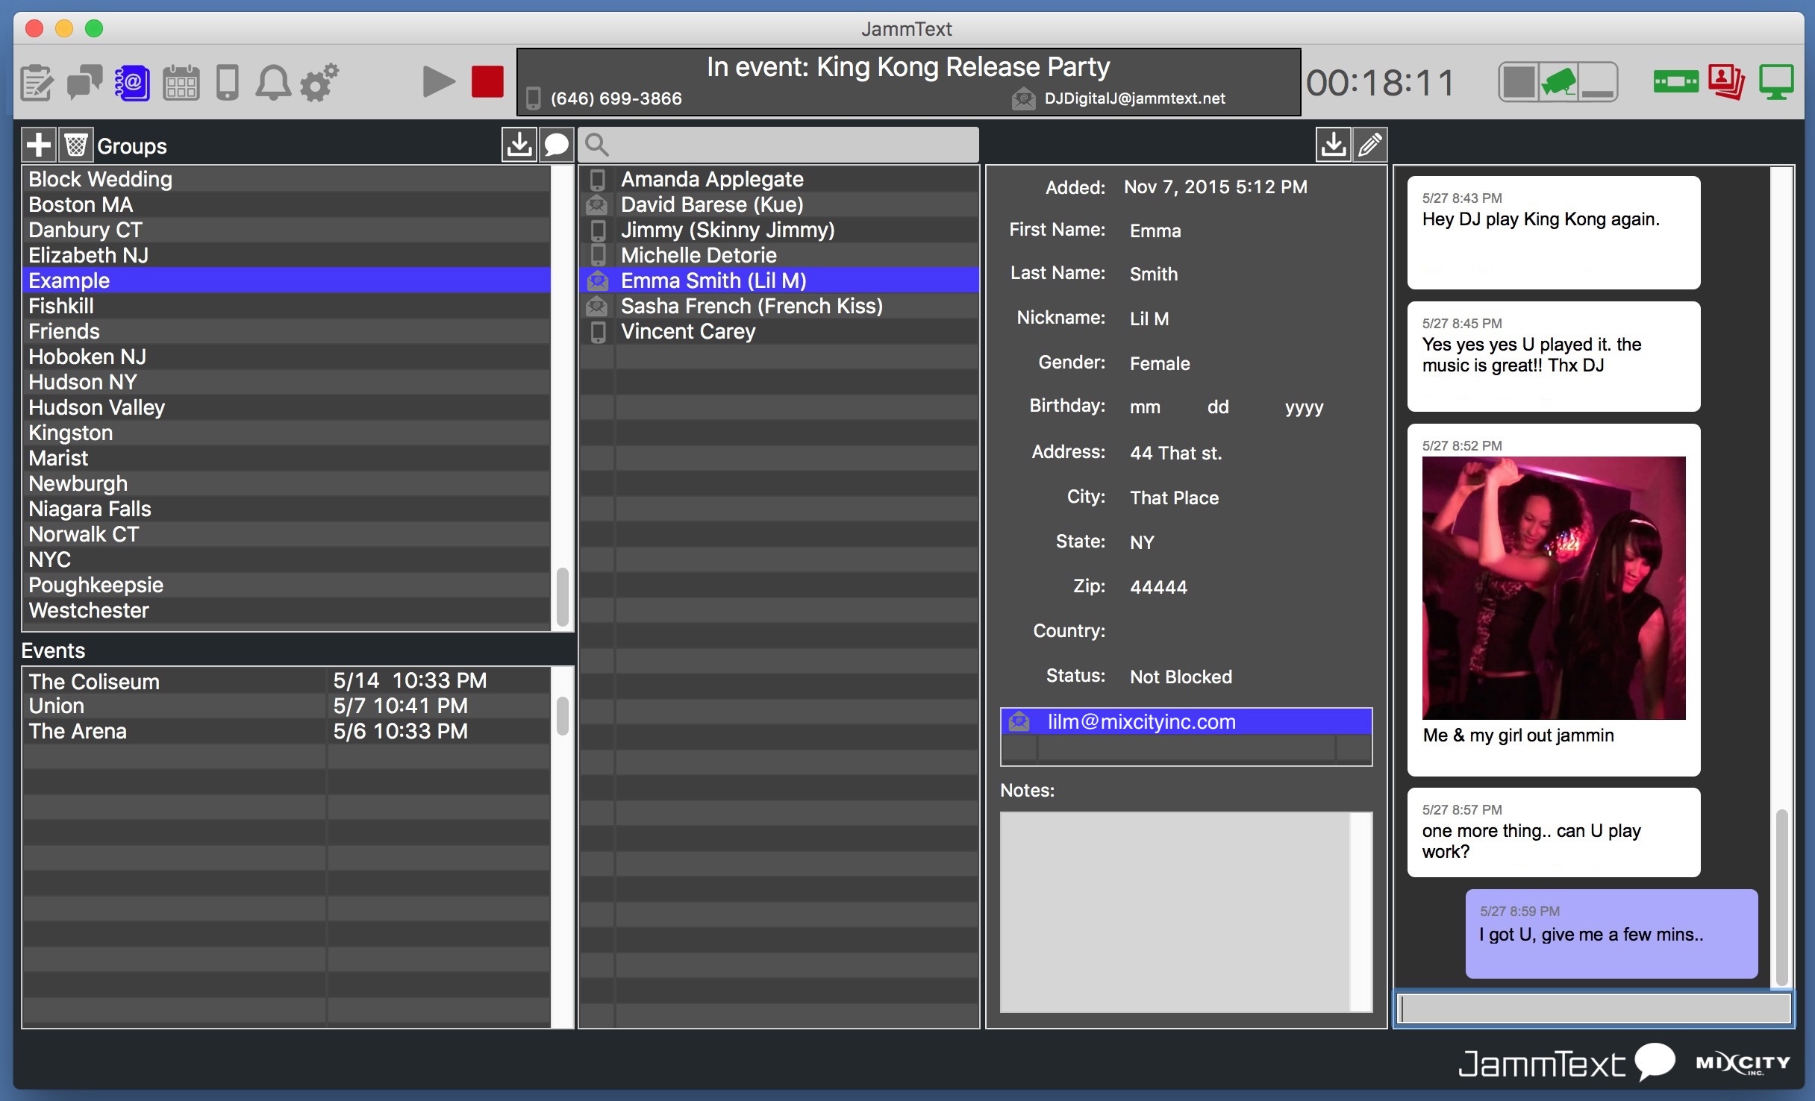Click the Gender value Female
This screenshot has height=1101, width=1815.
click(1160, 364)
